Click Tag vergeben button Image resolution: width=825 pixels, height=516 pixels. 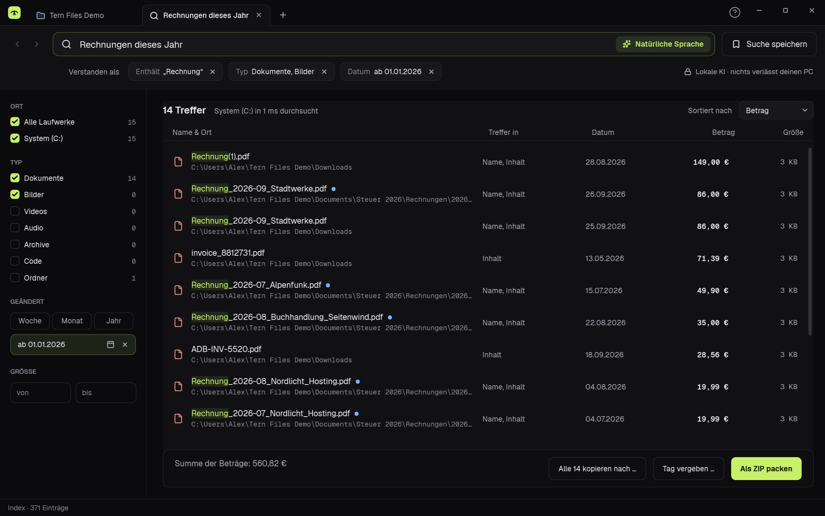point(688,469)
